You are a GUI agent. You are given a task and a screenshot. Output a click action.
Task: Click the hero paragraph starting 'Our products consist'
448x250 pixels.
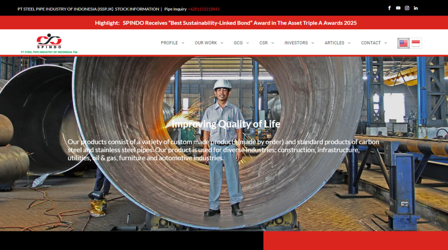(x=224, y=150)
